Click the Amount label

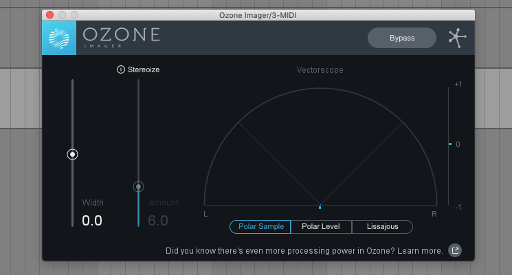click(164, 203)
